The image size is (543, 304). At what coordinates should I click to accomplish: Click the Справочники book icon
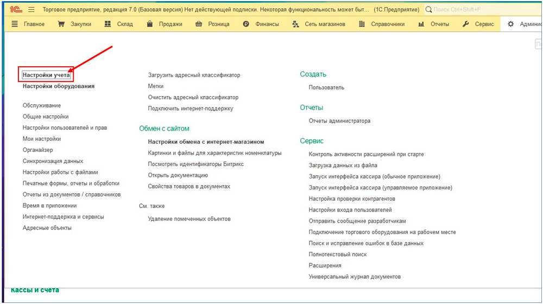click(x=362, y=24)
